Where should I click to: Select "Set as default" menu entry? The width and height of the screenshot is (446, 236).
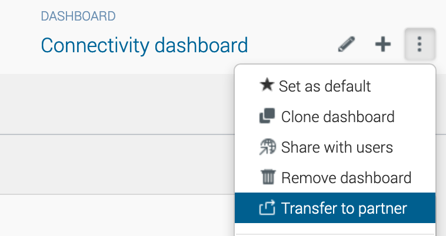[x=325, y=86]
